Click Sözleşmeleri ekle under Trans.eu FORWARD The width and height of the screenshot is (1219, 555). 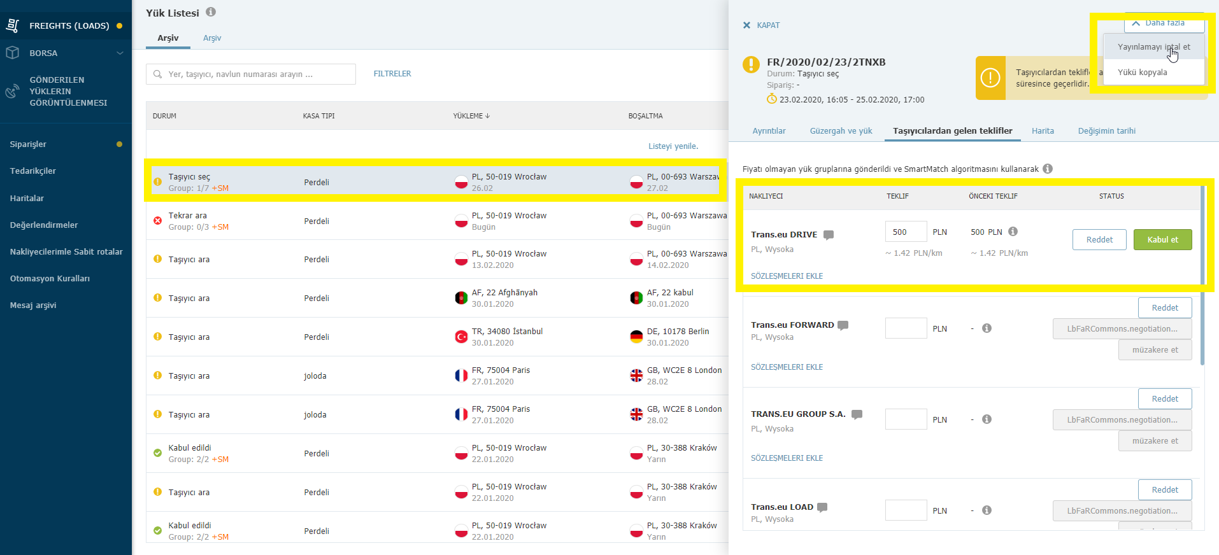[787, 367]
